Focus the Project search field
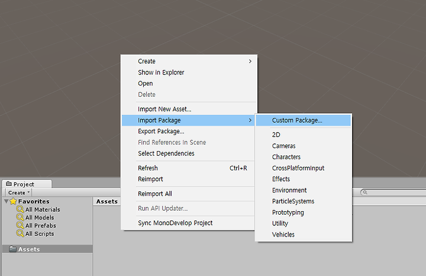 coord(393,193)
